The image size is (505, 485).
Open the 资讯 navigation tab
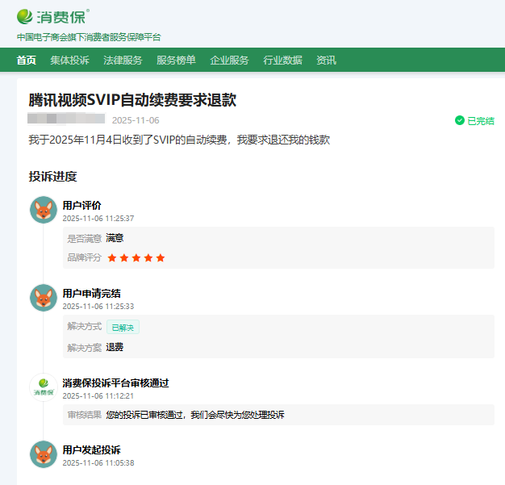click(x=326, y=61)
